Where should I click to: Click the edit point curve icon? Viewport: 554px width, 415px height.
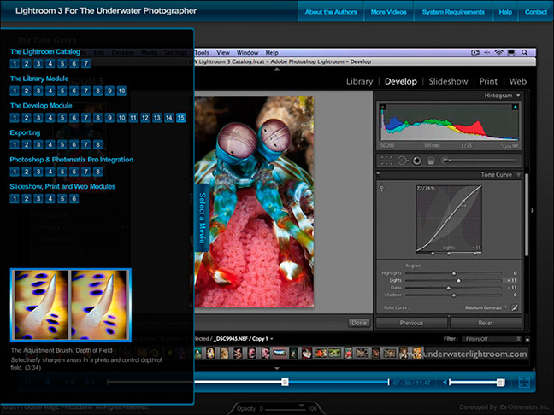(x=515, y=307)
